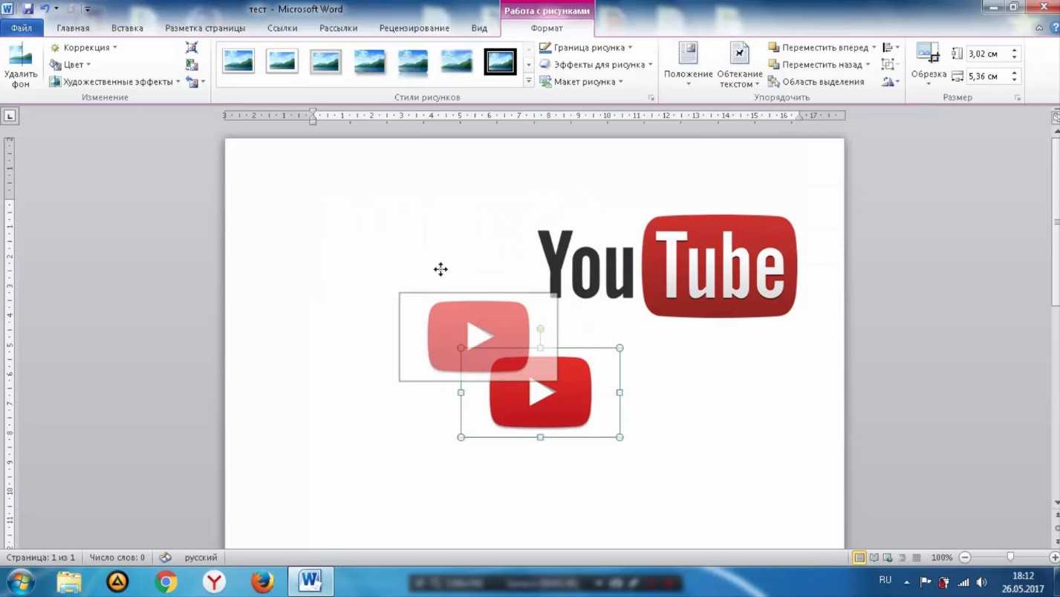Click the page number indicator
The height and width of the screenshot is (597, 1060).
click(41, 558)
